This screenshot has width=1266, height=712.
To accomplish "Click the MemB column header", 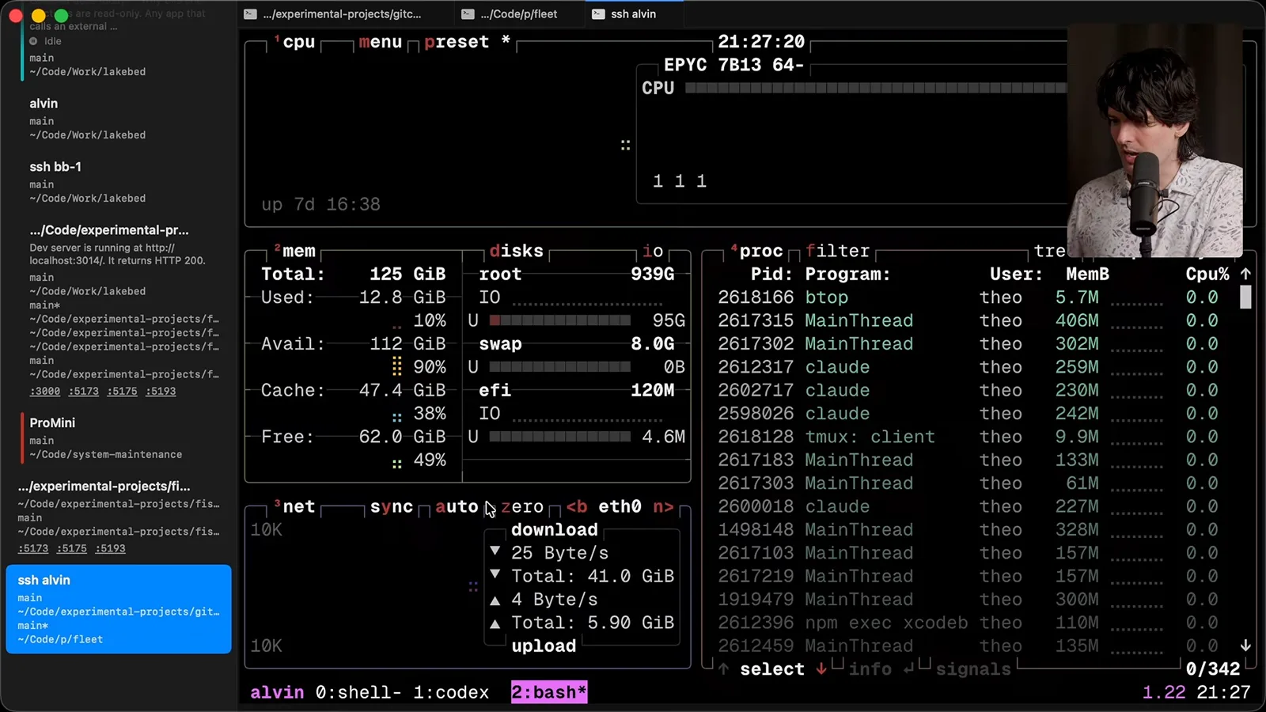I will [x=1087, y=274].
